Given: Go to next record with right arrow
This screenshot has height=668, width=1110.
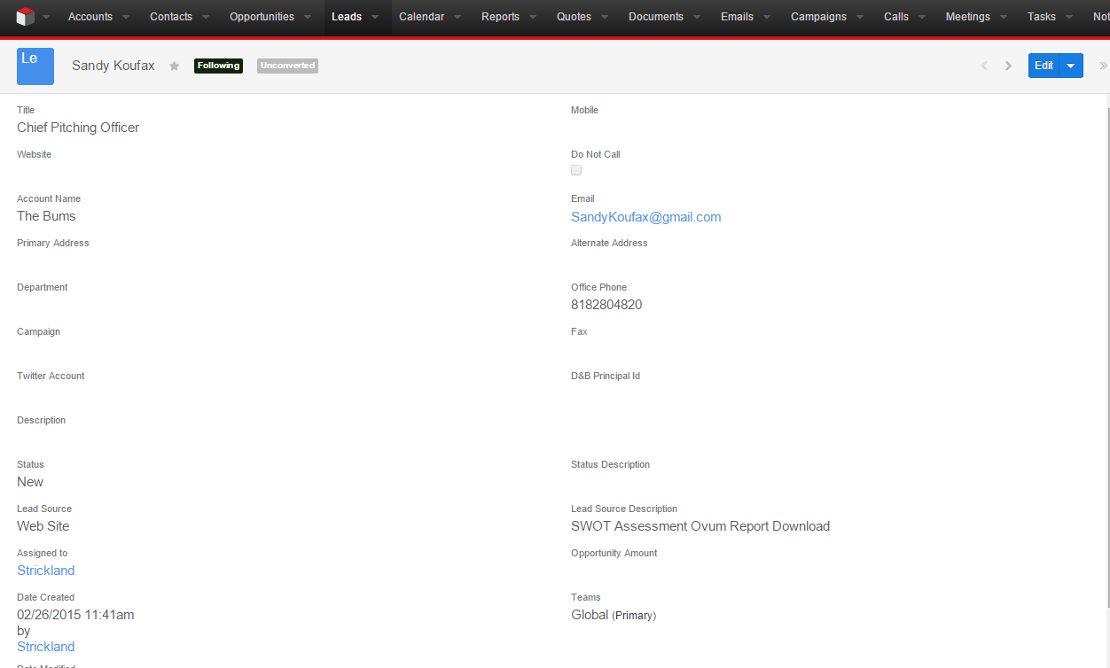Looking at the screenshot, I should pyautogui.click(x=1008, y=66).
